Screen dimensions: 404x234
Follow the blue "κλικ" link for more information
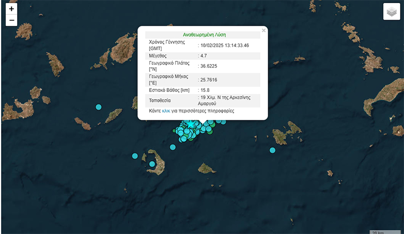pos(166,111)
